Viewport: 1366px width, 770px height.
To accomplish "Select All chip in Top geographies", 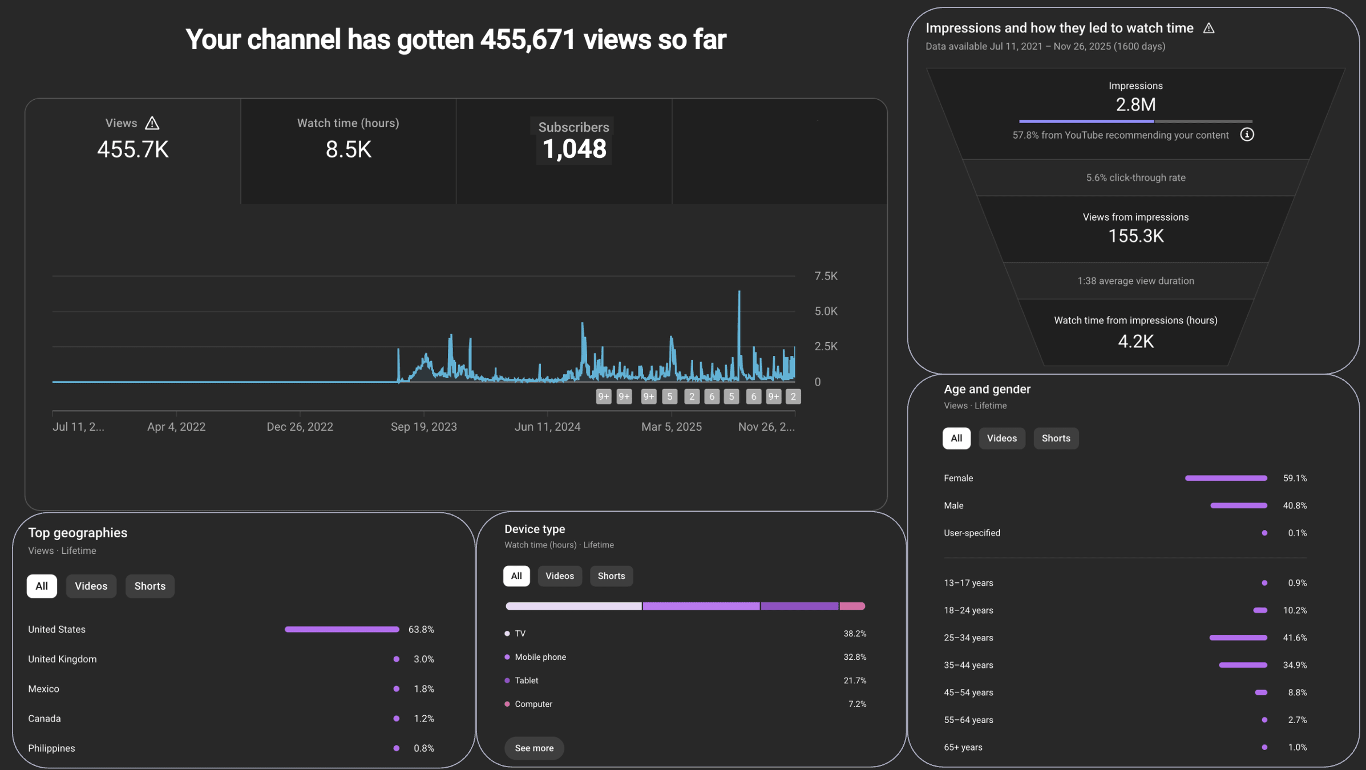I will click(x=42, y=586).
